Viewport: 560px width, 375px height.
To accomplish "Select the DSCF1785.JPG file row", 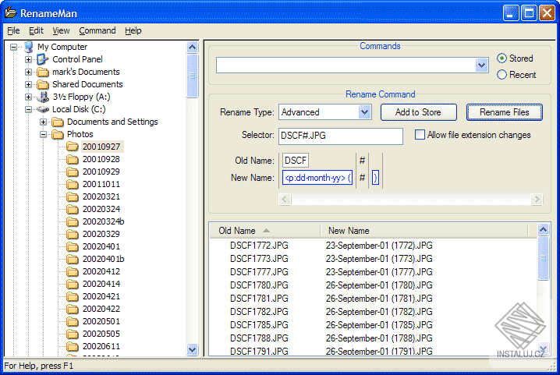I will pyautogui.click(x=373, y=324).
